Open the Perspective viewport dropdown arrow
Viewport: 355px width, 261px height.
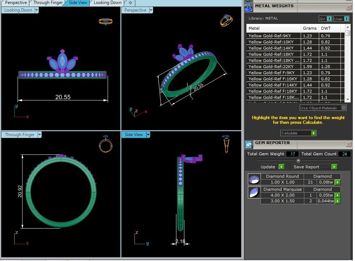point(151,10)
